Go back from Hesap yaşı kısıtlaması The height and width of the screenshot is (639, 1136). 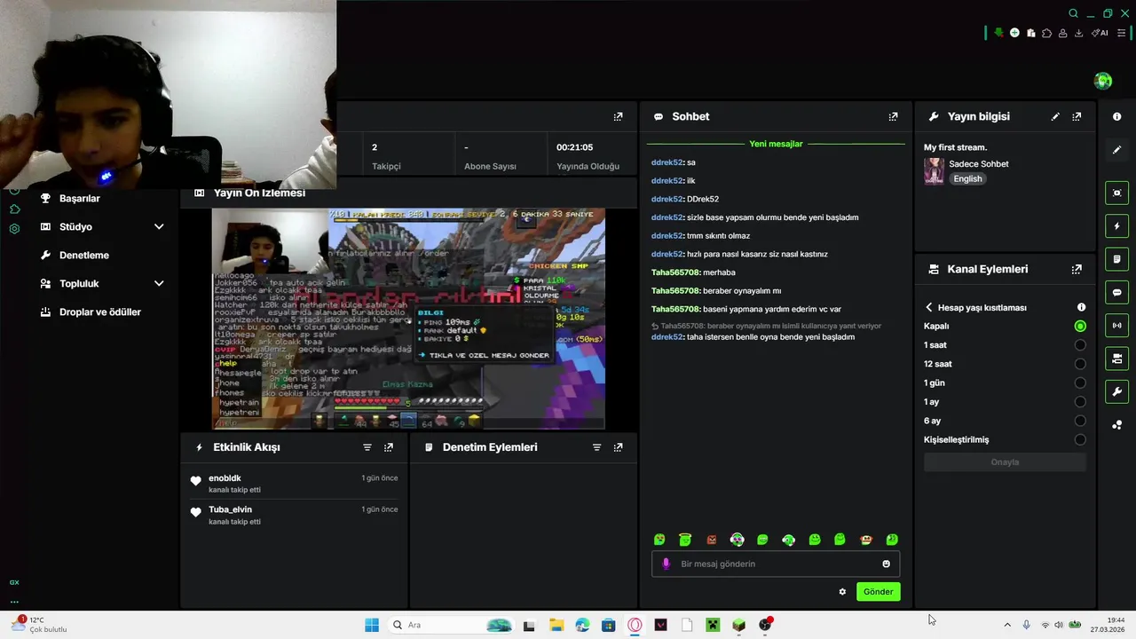(929, 307)
